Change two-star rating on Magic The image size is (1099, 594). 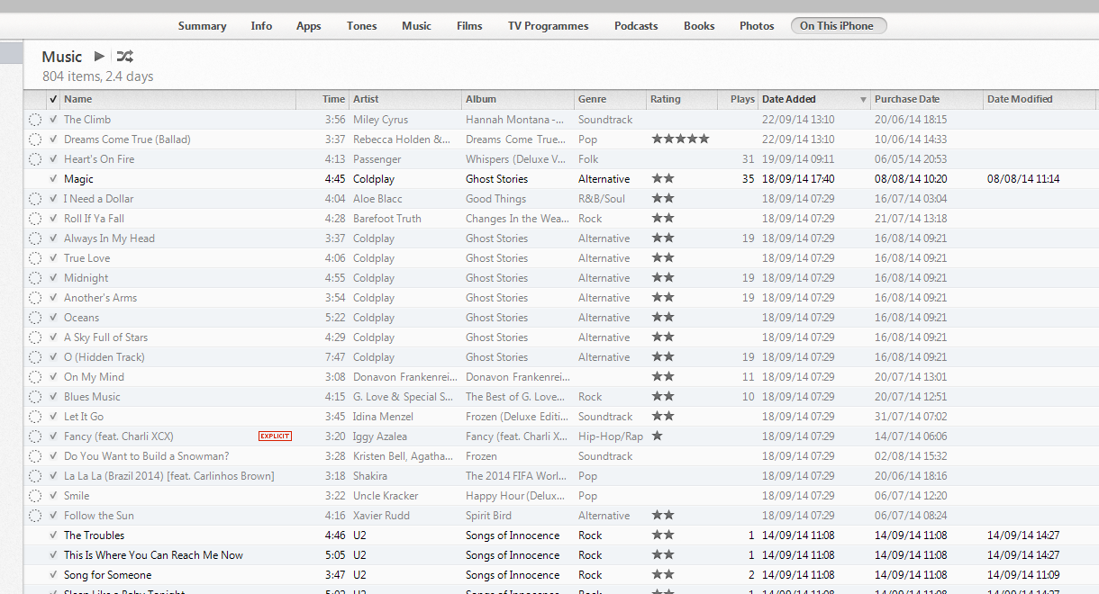click(663, 178)
